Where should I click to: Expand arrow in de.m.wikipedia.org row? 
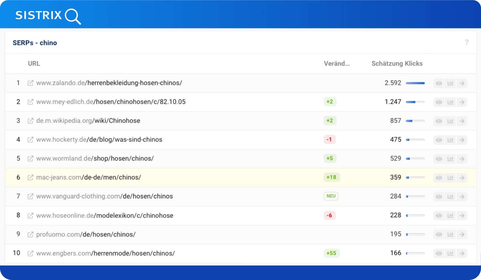click(x=462, y=121)
